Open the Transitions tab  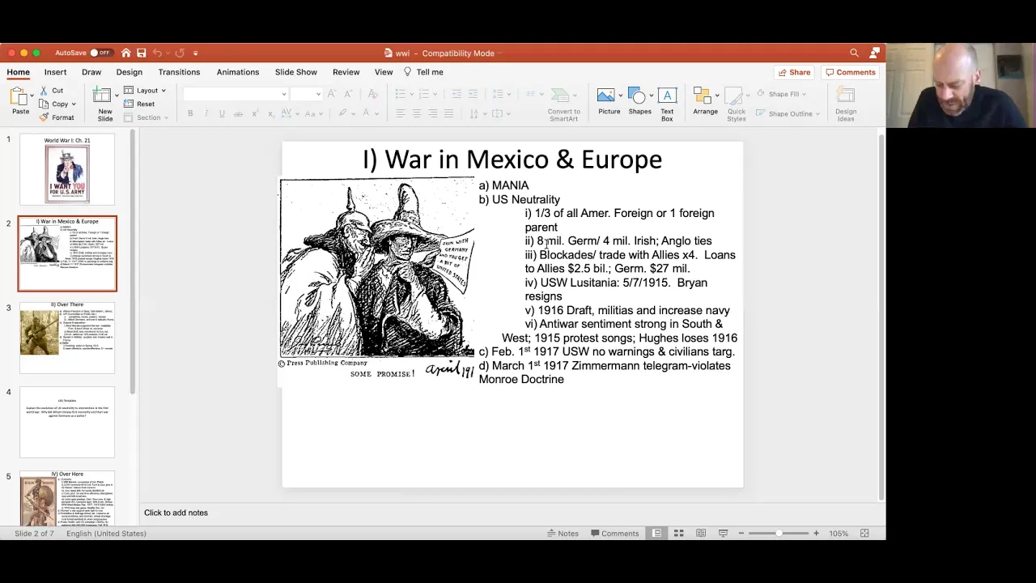[x=179, y=72]
